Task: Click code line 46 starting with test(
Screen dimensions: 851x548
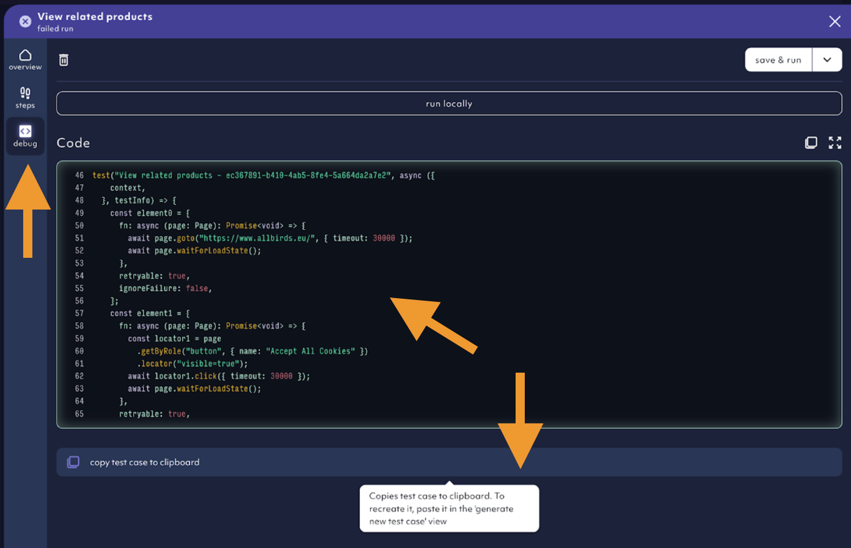Action: click(x=263, y=175)
